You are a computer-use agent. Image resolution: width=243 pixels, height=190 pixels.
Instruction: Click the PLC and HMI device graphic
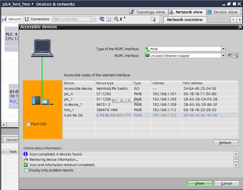42,100
